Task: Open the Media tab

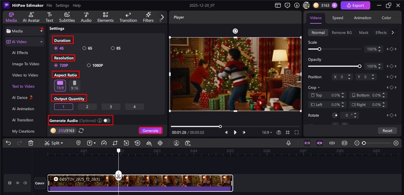Action: 11,18
